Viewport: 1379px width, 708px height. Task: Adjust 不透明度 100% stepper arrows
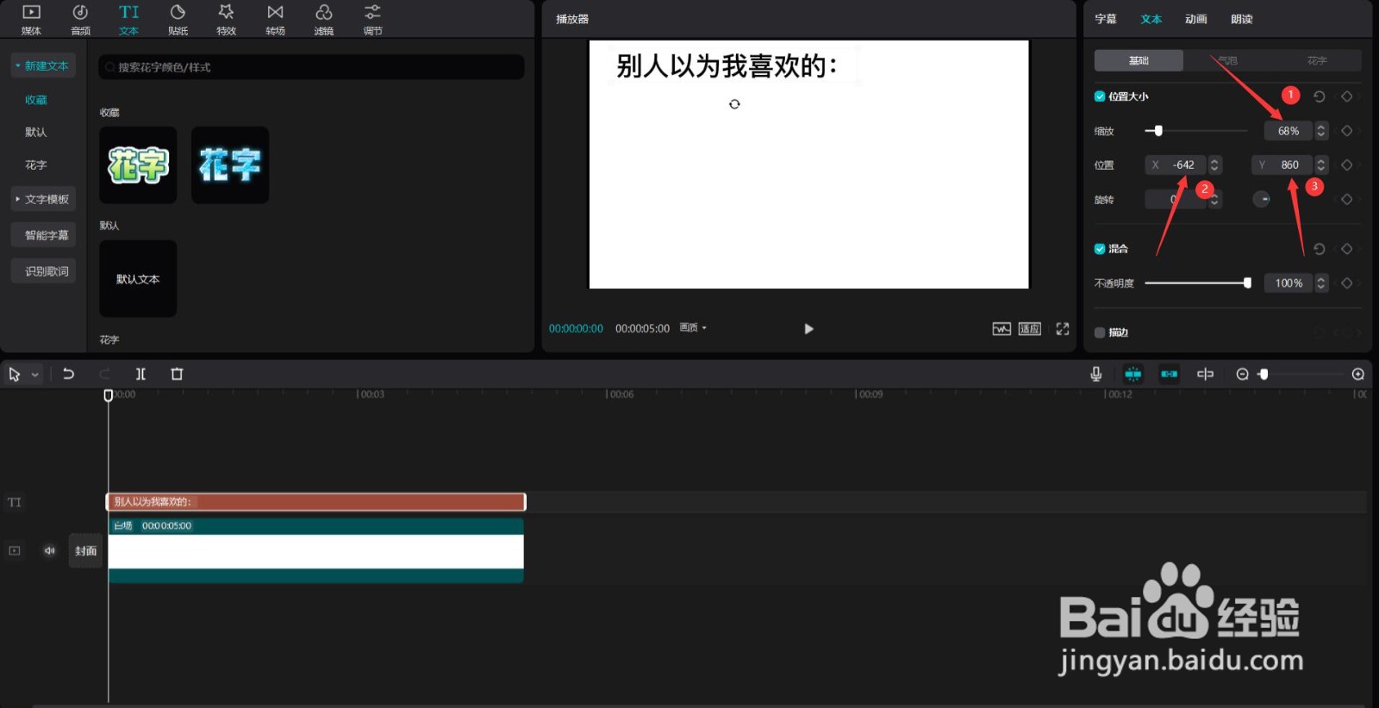click(1320, 283)
